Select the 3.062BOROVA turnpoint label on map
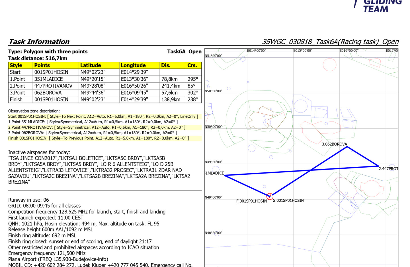This screenshot has width=410, height=267. (334, 144)
